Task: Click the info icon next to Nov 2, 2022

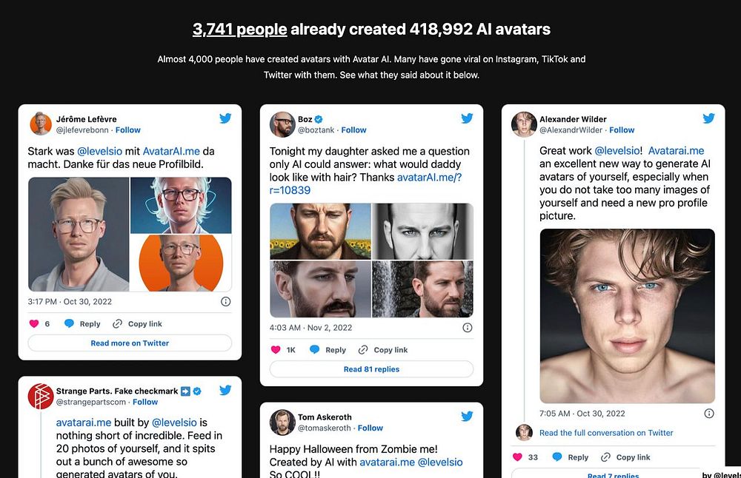Action: 468,328
